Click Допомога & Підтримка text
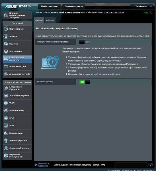156x171 pixels. point(43,165)
